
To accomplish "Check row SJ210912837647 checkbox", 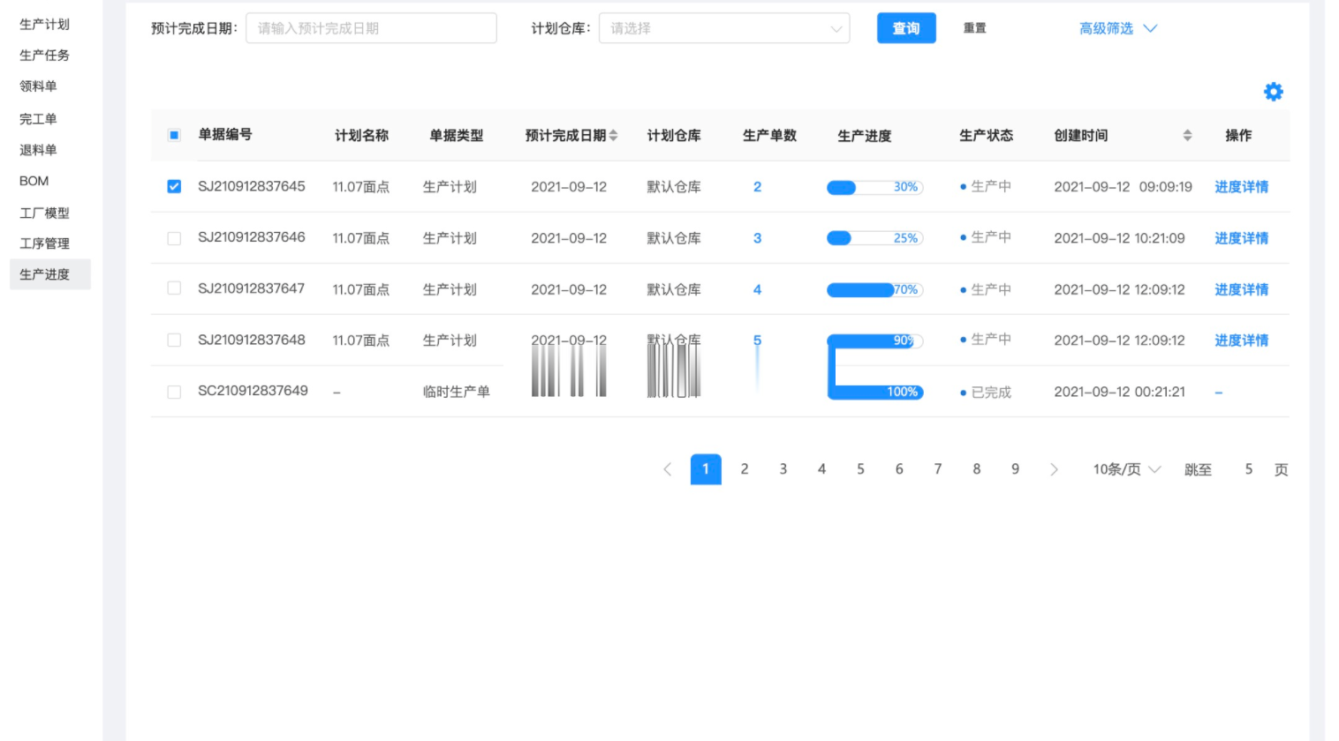I will tap(174, 288).
